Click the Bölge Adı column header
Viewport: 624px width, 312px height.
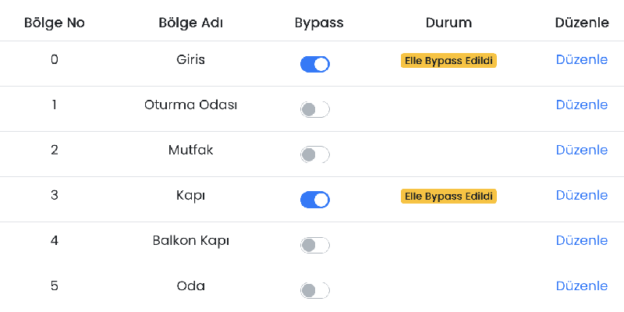190,23
